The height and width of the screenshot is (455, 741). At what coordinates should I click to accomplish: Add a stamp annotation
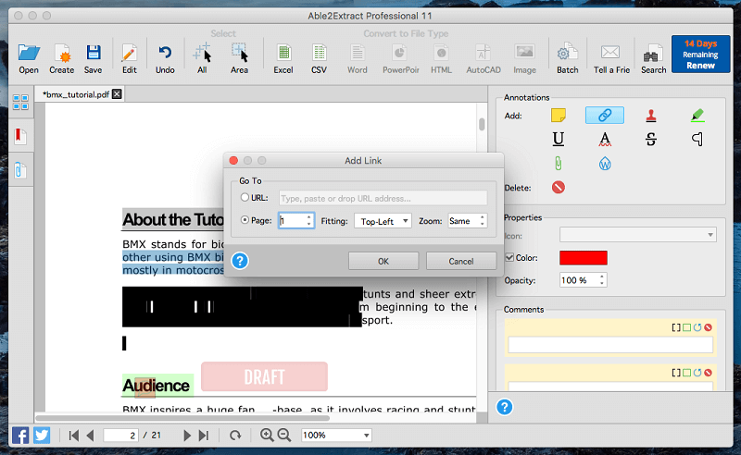pyautogui.click(x=651, y=116)
